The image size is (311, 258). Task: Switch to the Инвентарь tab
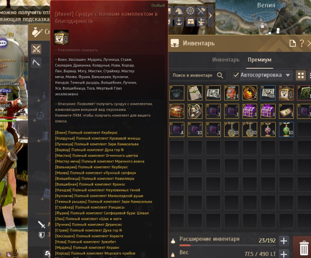point(226,60)
